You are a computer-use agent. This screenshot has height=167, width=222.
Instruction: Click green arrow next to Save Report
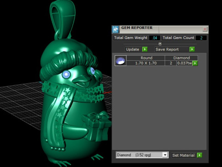(192, 49)
